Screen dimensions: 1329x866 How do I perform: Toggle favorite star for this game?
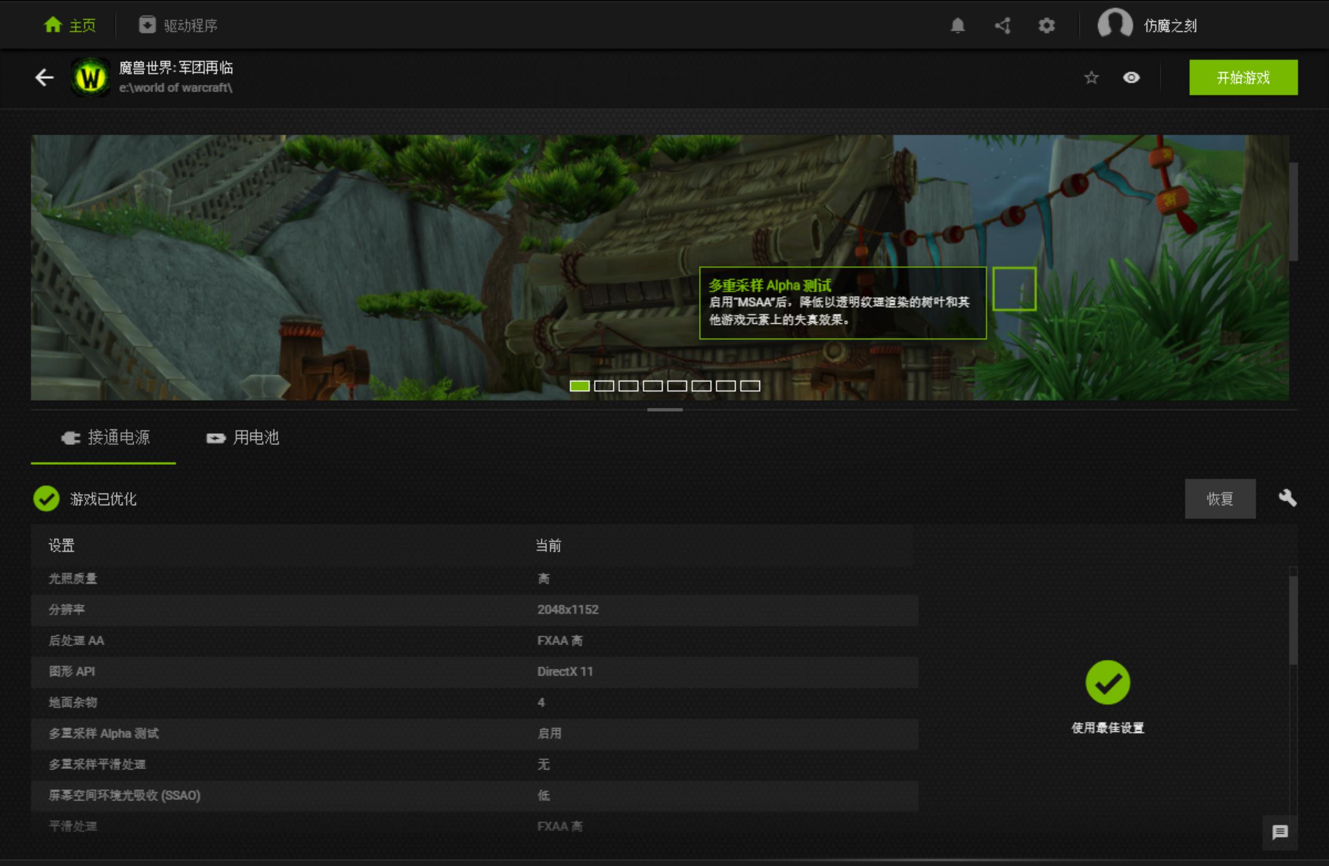[x=1091, y=78]
